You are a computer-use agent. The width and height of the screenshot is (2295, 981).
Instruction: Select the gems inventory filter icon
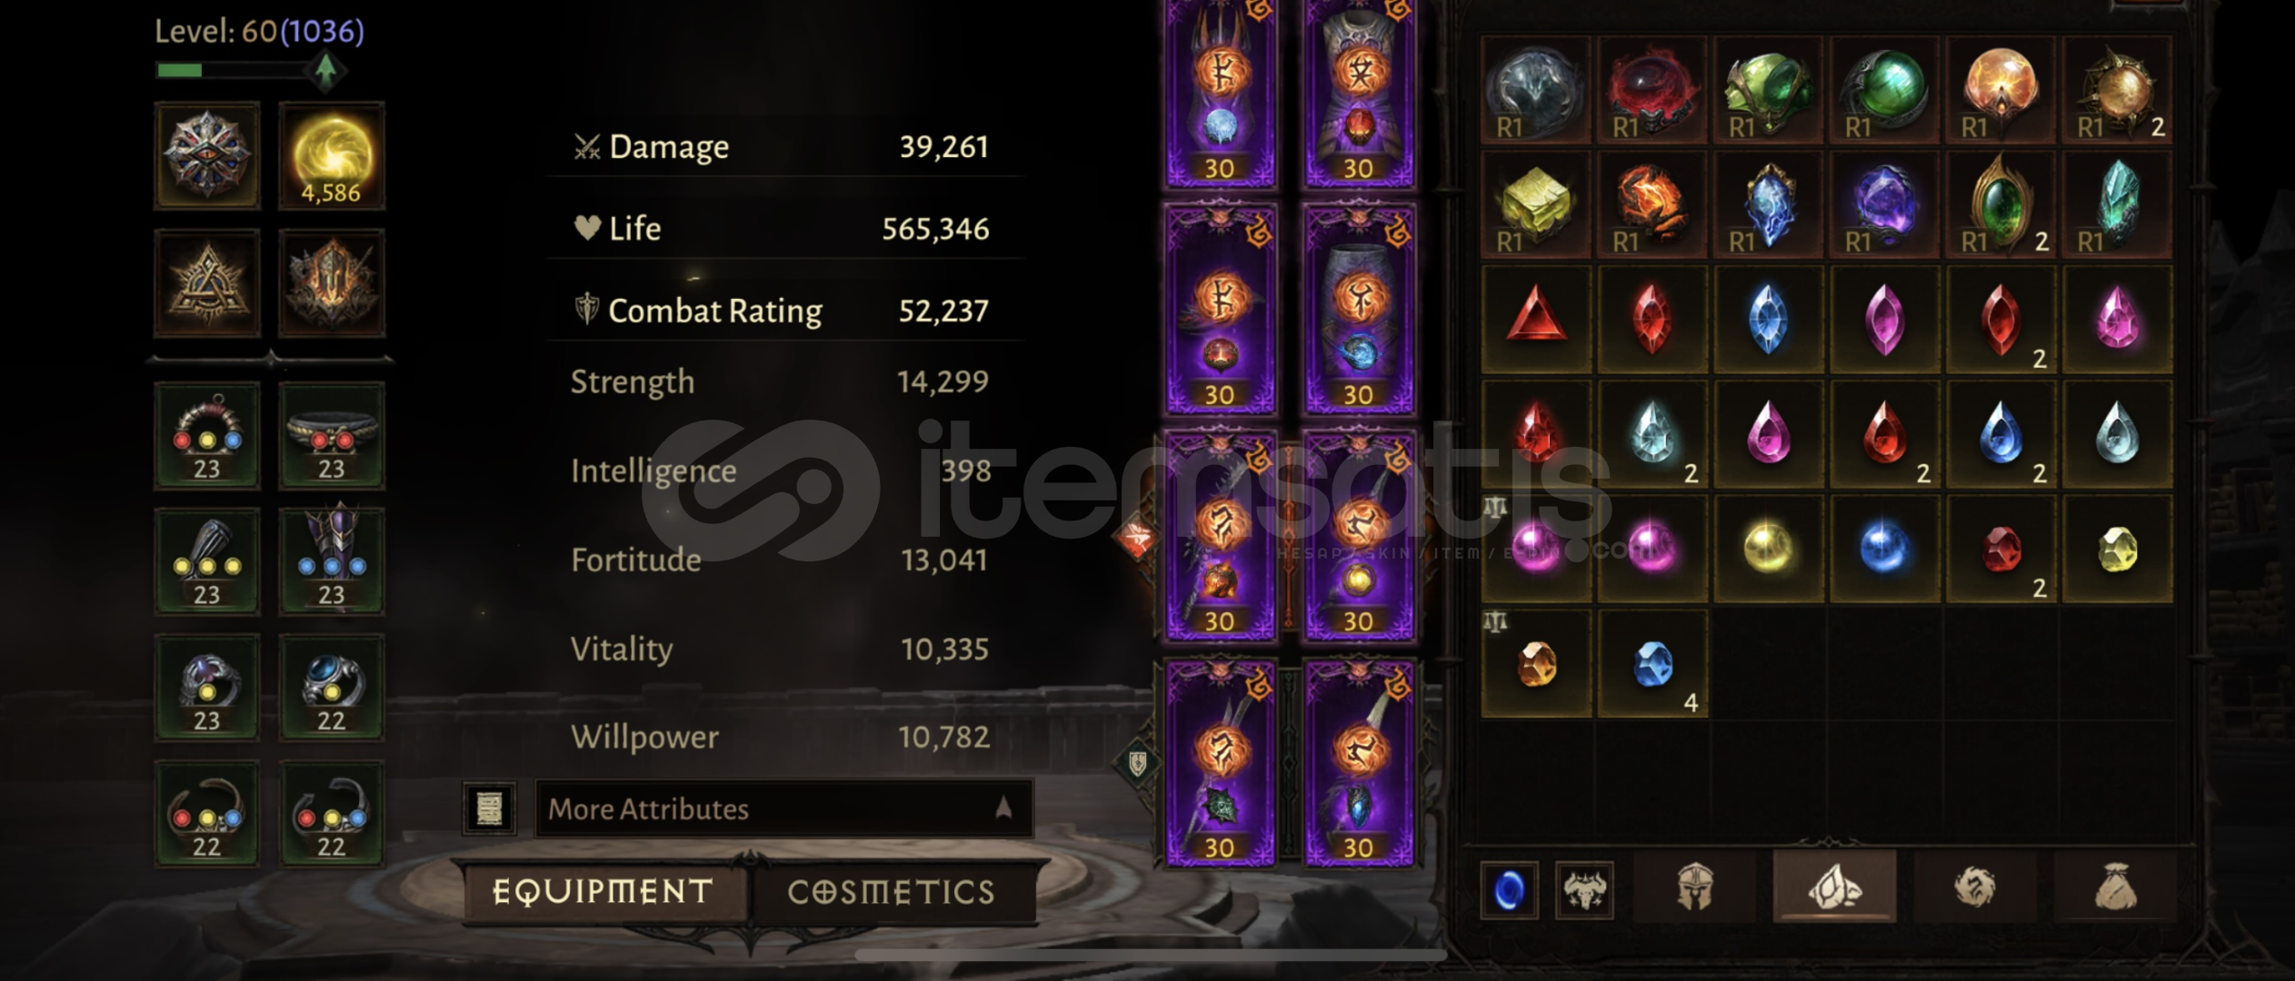point(1834,887)
